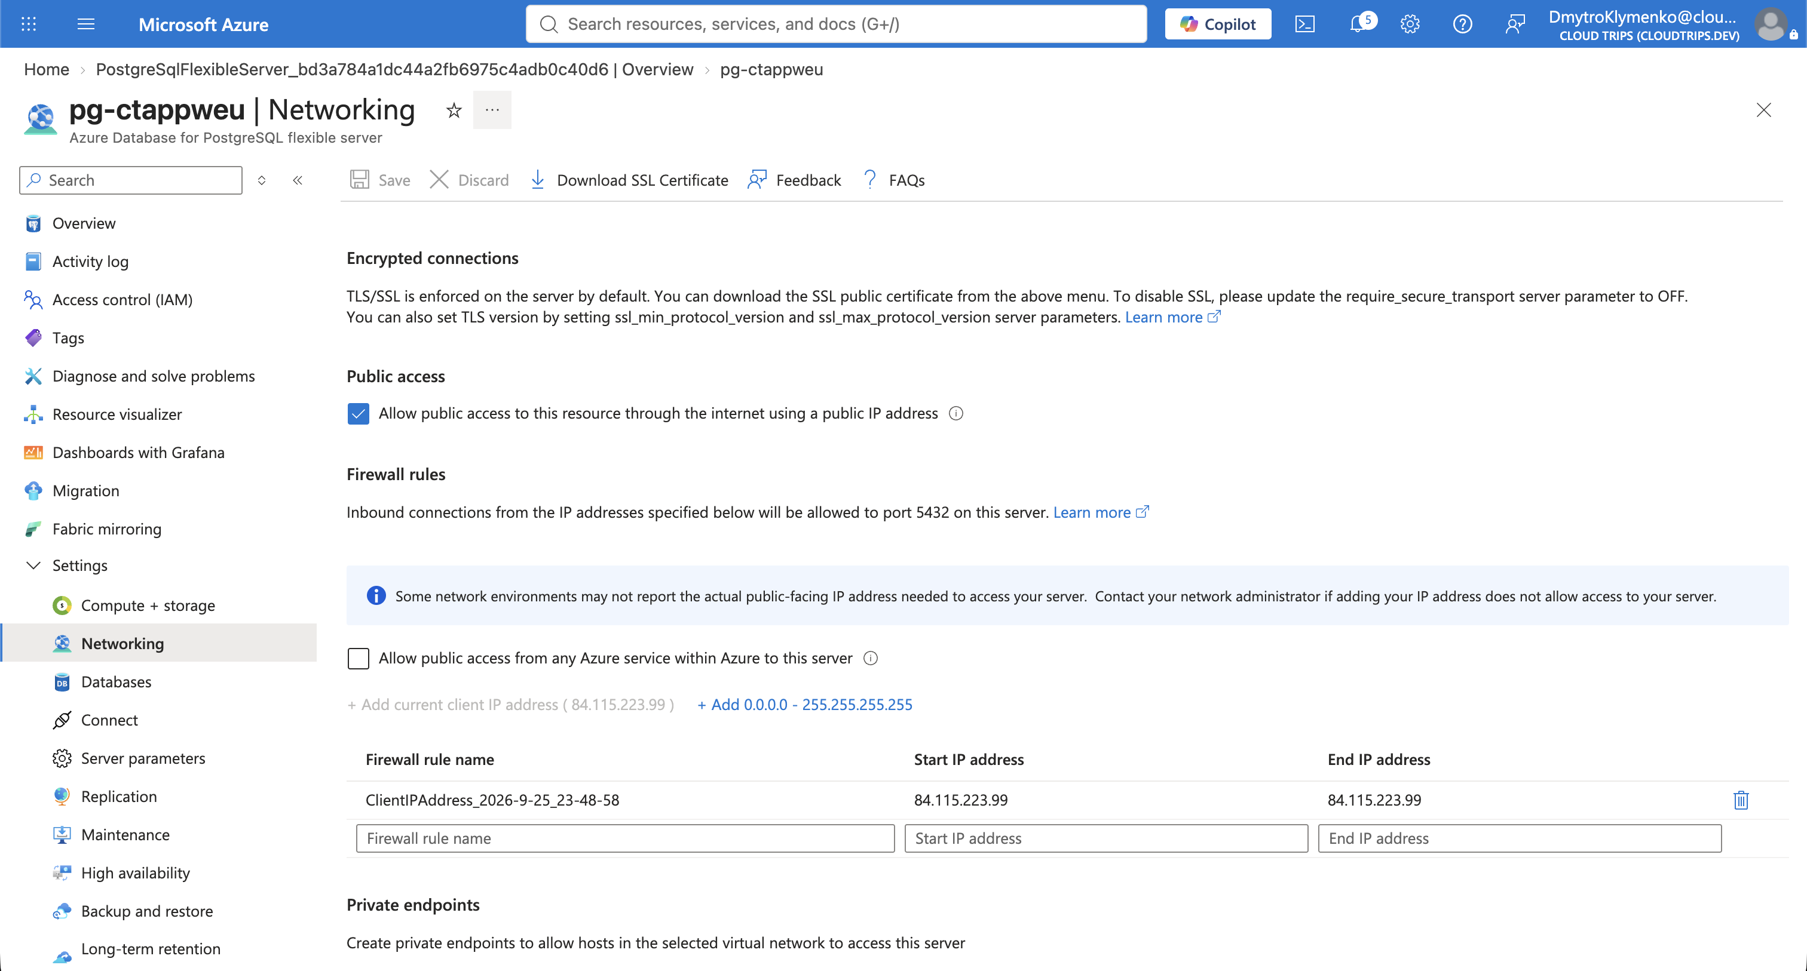
Task: Show the portal hamburger menu
Action: (85, 24)
